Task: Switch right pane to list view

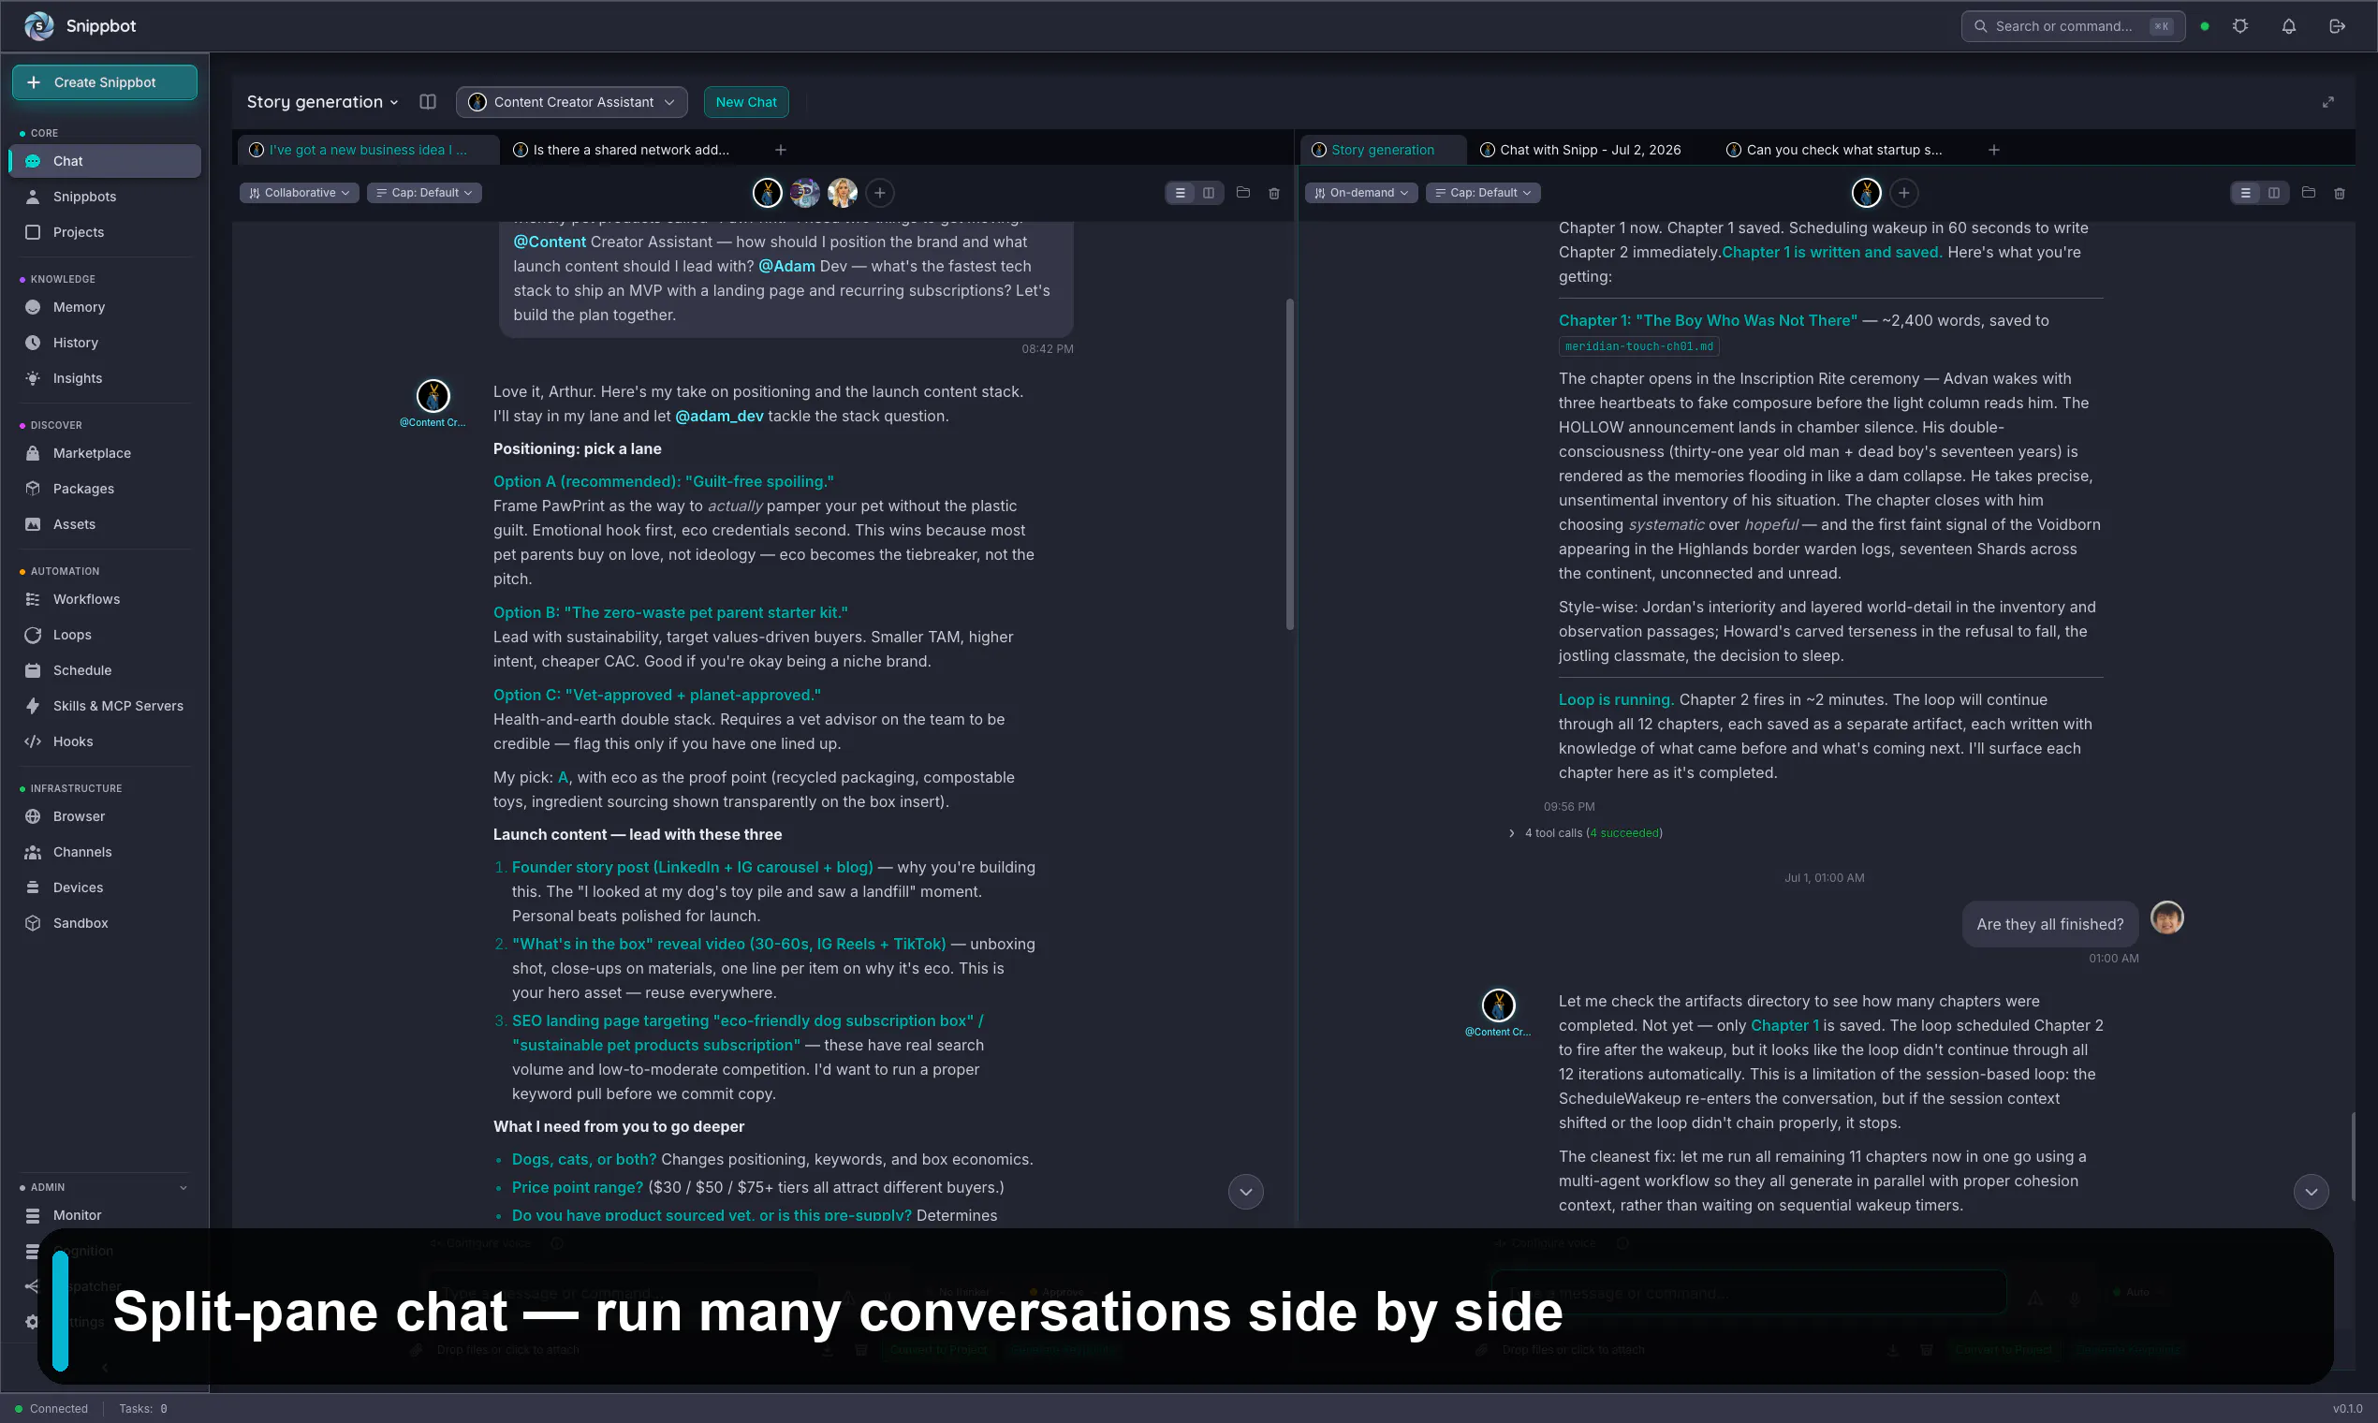Action: [2246, 193]
